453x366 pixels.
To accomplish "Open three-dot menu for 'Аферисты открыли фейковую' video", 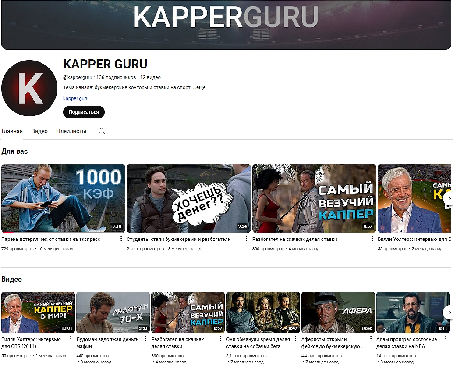I will tap(371, 339).
